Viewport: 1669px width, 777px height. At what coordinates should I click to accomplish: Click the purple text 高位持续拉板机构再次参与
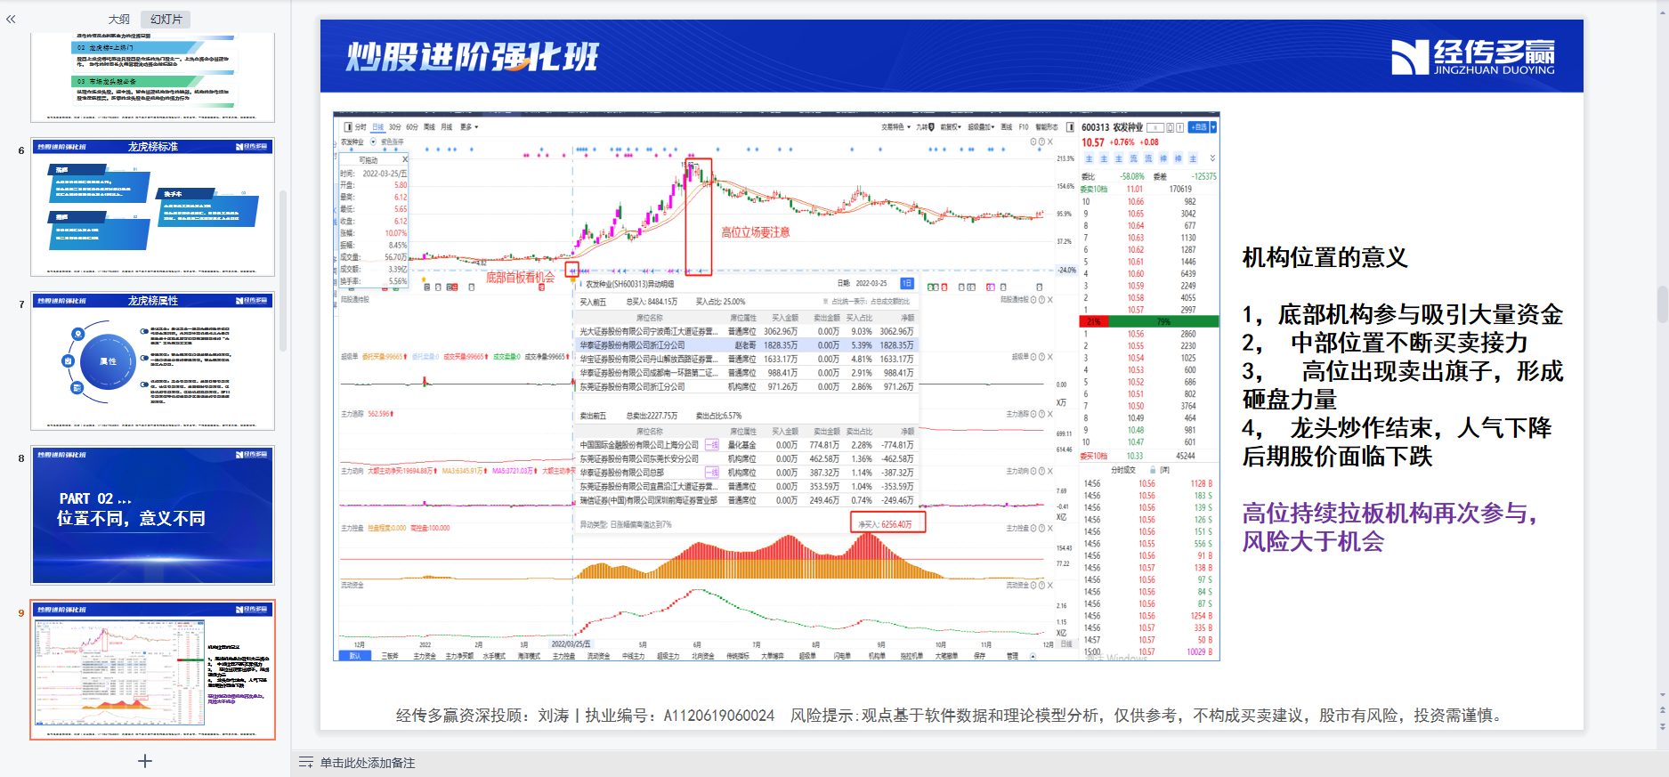coord(1389,514)
